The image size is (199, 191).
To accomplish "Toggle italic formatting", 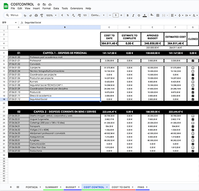I will (x=133, y=16).
